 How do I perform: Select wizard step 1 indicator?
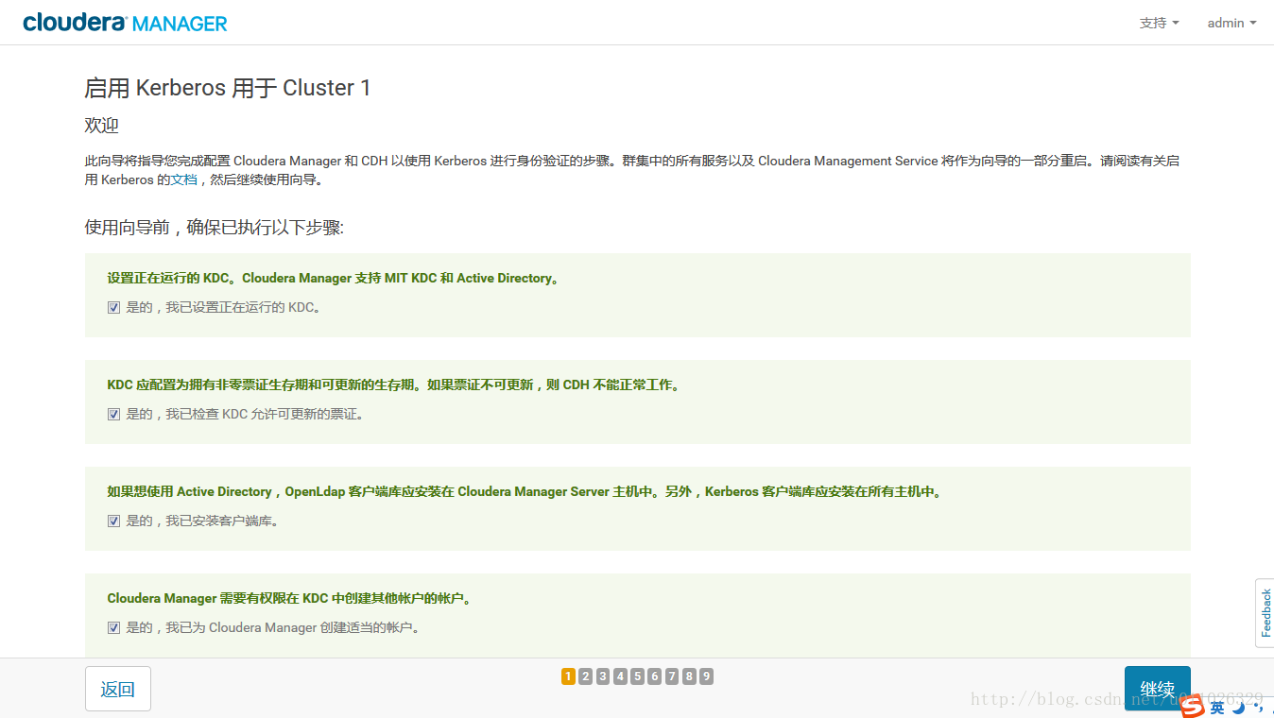568,676
